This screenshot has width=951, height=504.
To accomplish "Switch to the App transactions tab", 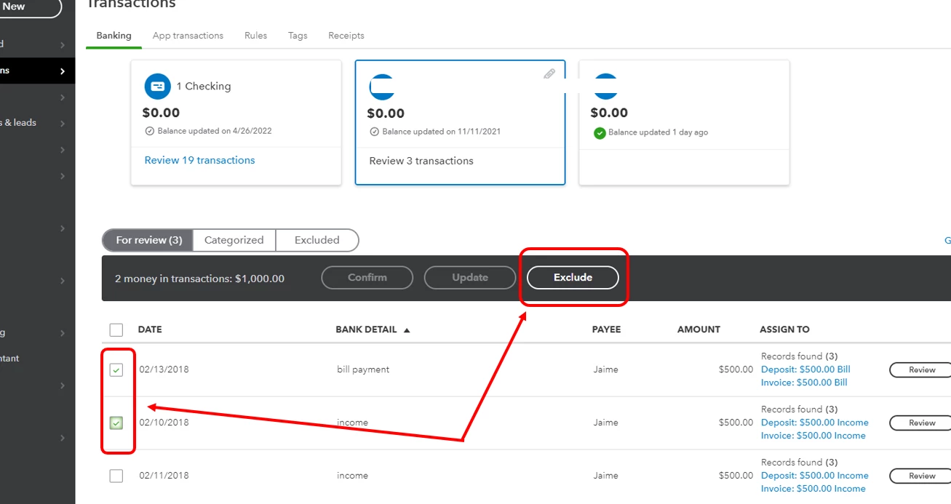I will [x=188, y=36].
